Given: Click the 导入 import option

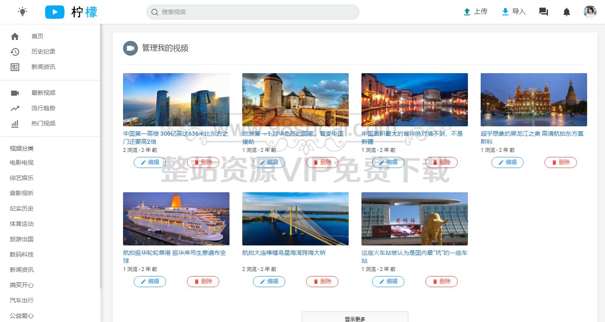Looking at the screenshot, I should (x=514, y=11).
